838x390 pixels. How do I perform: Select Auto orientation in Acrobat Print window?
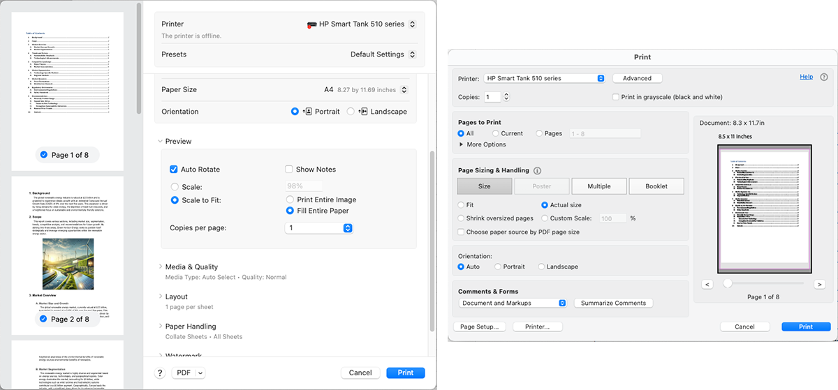point(461,267)
